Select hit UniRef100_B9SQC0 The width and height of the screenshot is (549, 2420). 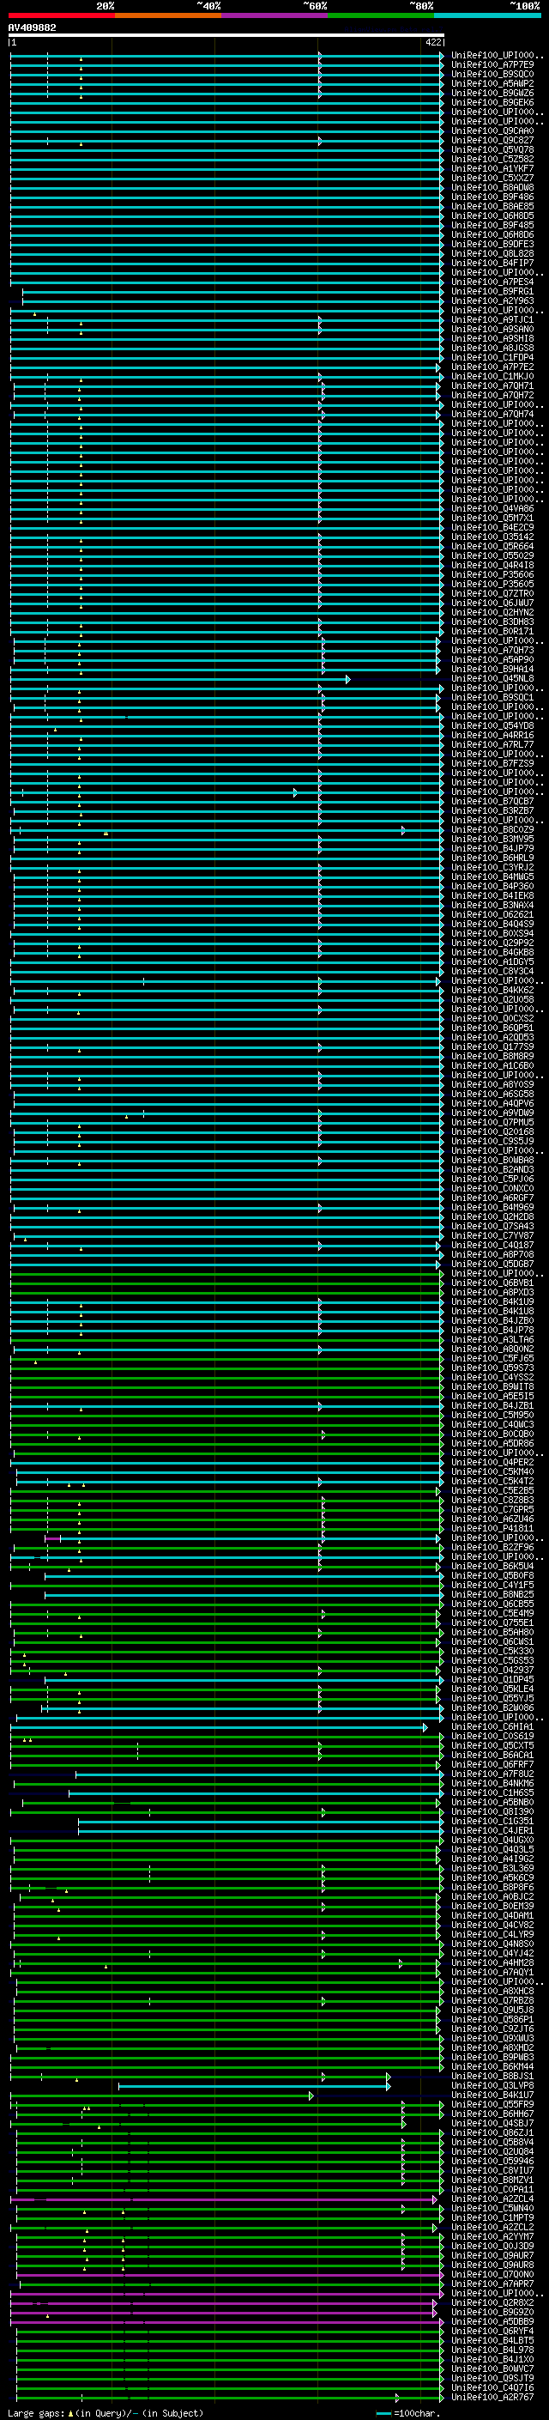tap(492, 74)
